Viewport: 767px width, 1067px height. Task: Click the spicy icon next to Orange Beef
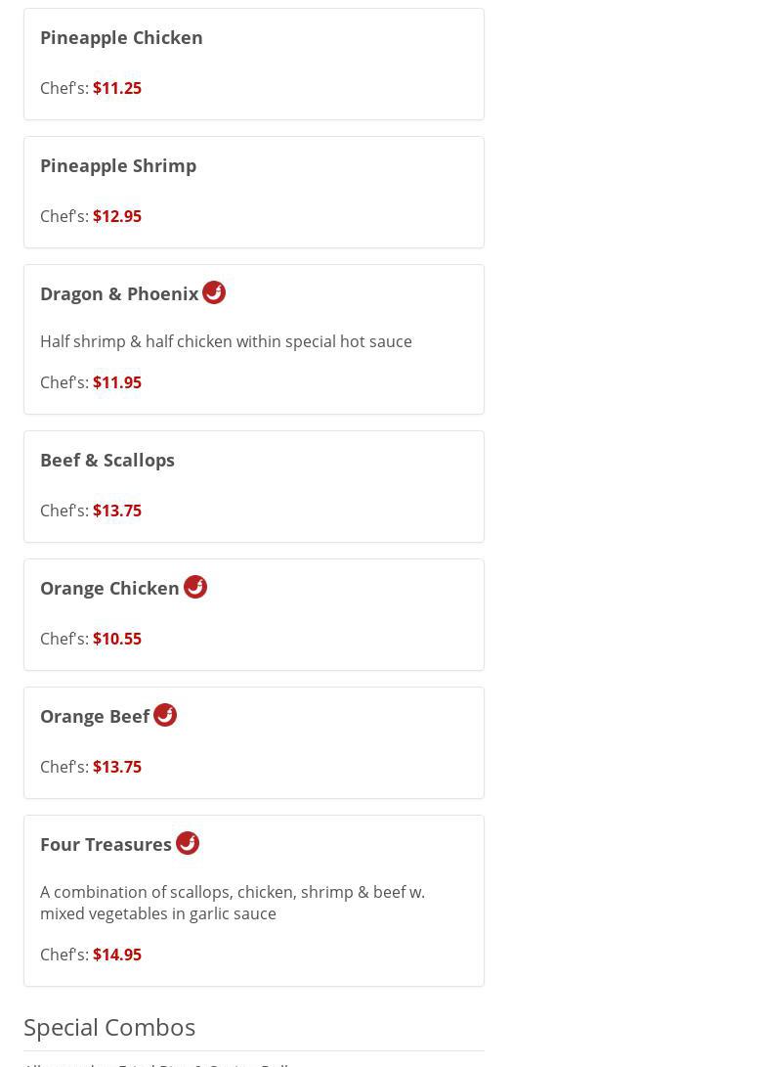point(165,715)
